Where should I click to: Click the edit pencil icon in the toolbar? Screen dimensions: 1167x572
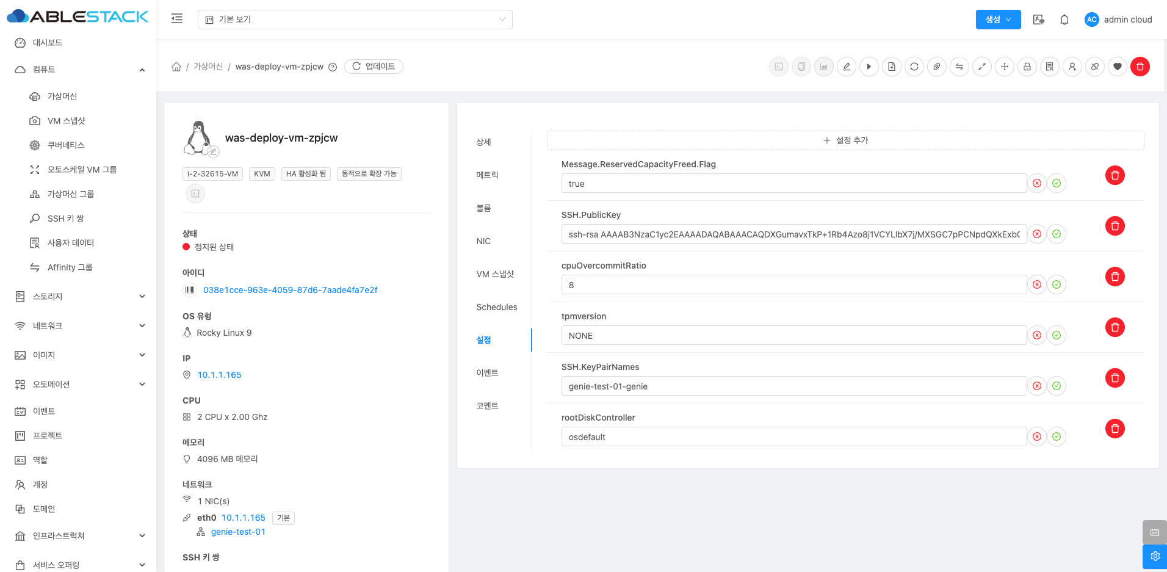(846, 67)
